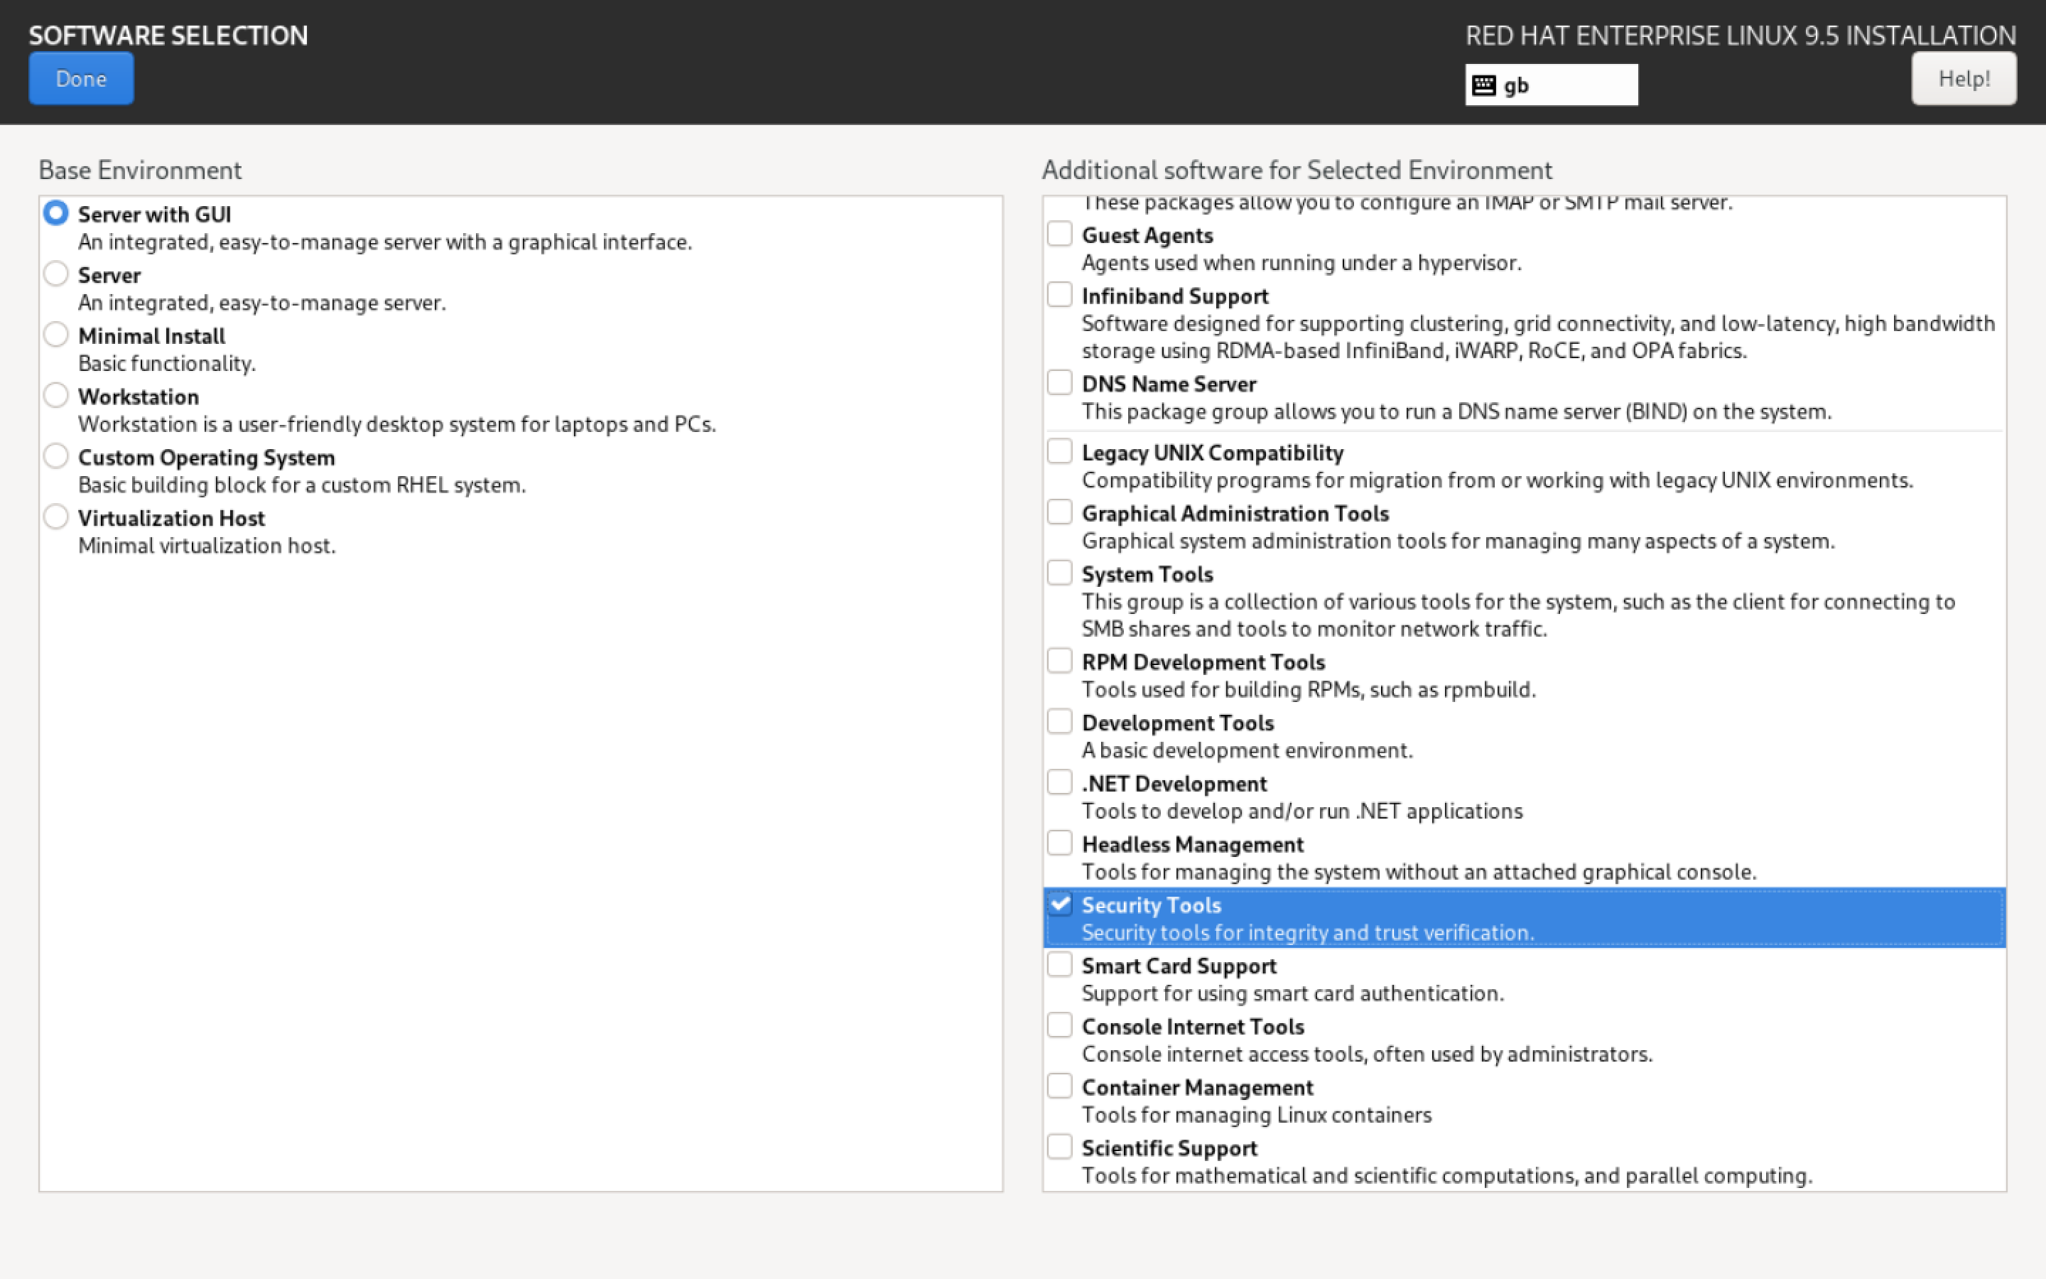
Task: Select Minimal Install radio button
Action: click(56, 335)
